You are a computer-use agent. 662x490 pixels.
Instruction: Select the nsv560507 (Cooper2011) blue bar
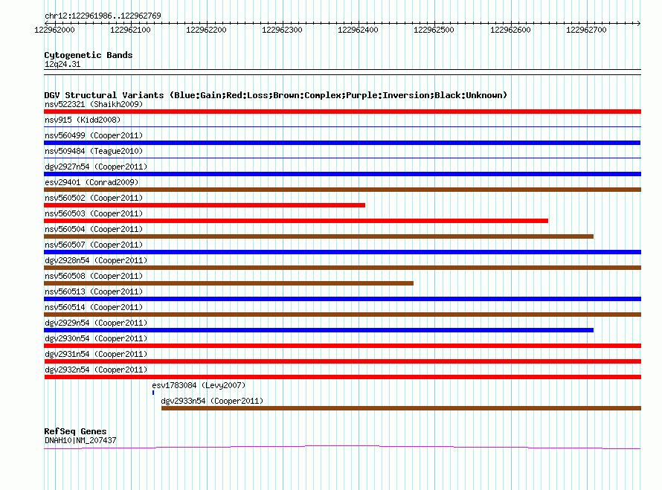coord(342,252)
